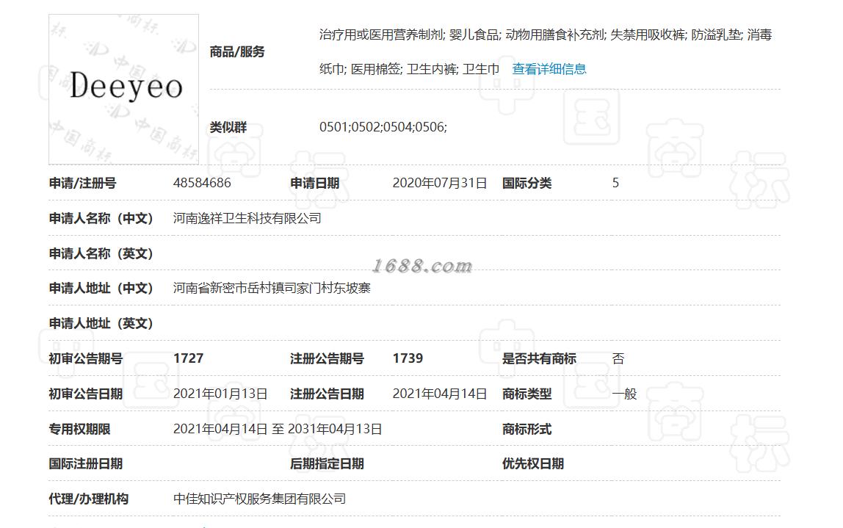The image size is (843, 528).
Task: Click the 专用权期限 label
Action: pyautogui.click(x=79, y=429)
